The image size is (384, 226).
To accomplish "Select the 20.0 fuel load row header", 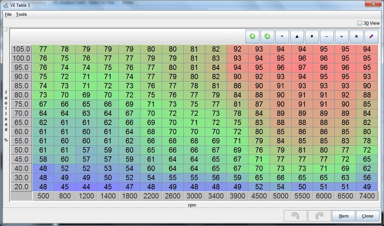I will 21,187.
